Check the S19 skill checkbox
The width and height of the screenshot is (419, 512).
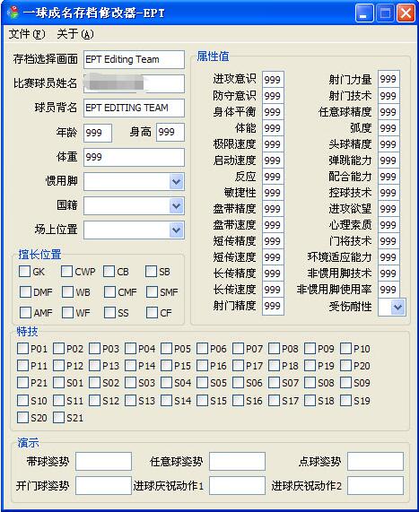click(345, 400)
